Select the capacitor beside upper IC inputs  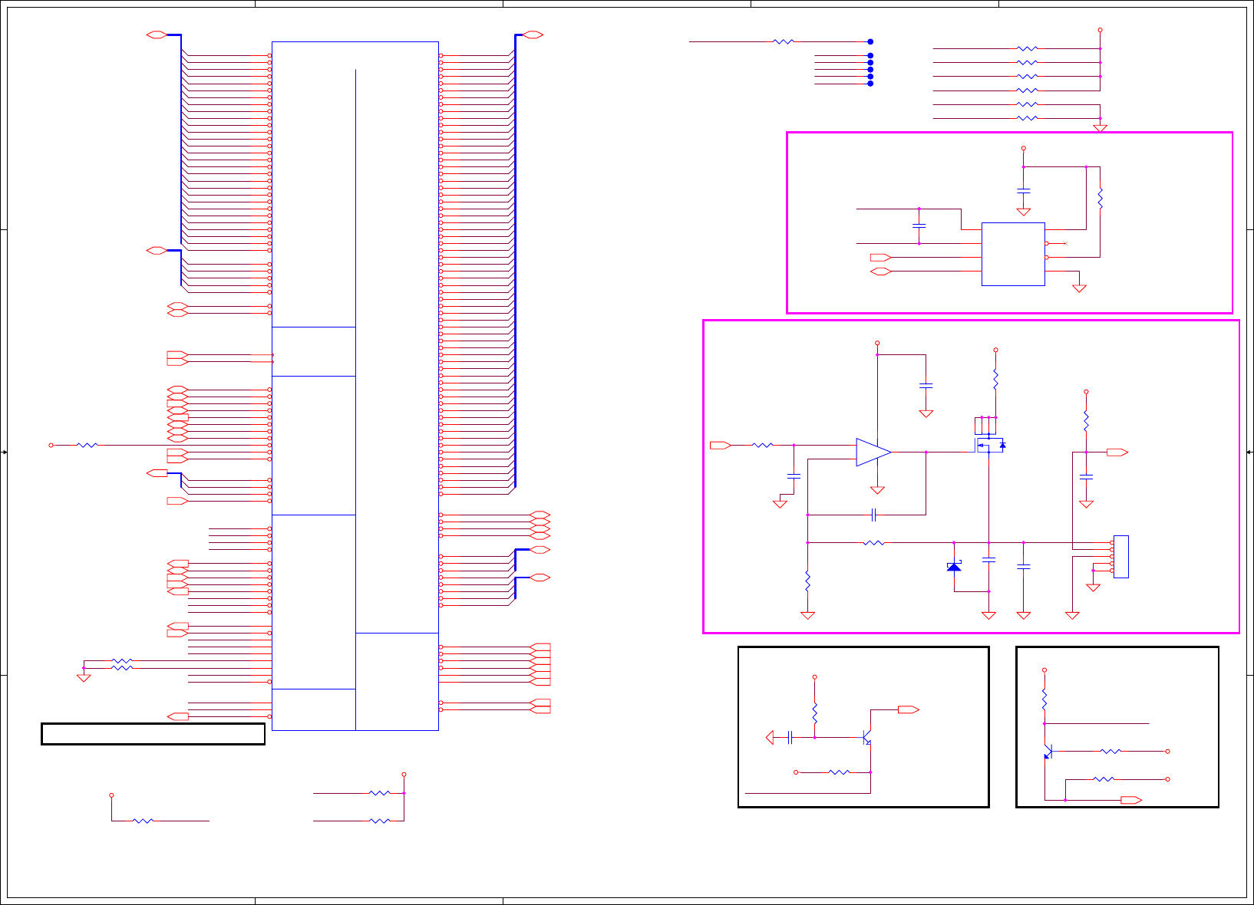[919, 226]
